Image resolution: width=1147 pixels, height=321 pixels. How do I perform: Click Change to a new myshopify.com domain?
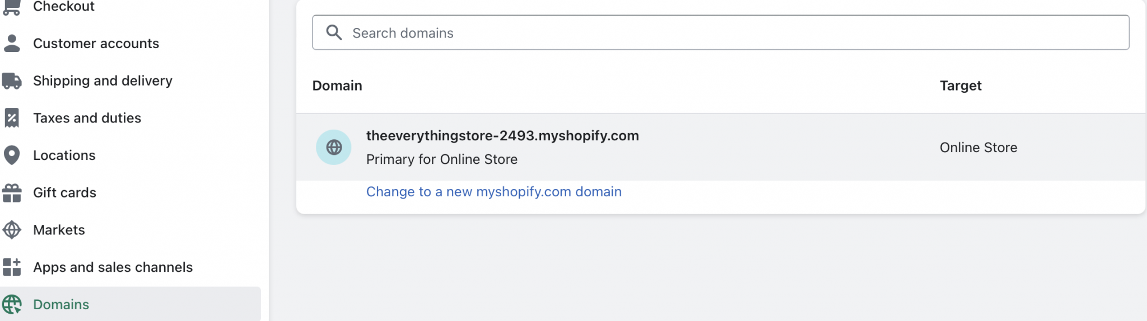(493, 192)
